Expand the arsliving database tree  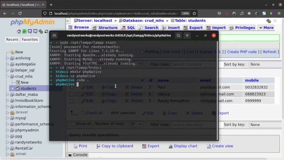7,58
